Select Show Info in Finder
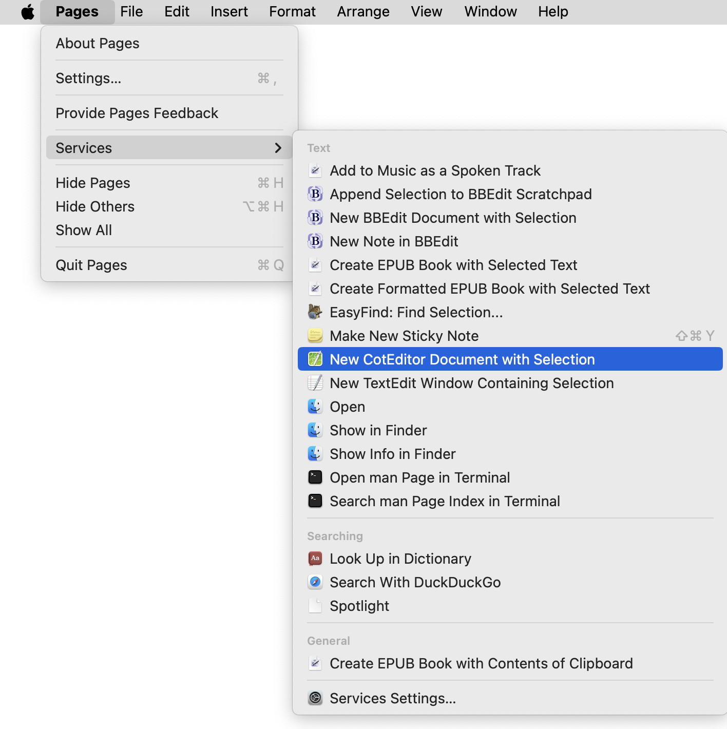The width and height of the screenshot is (727, 729). tap(510, 454)
